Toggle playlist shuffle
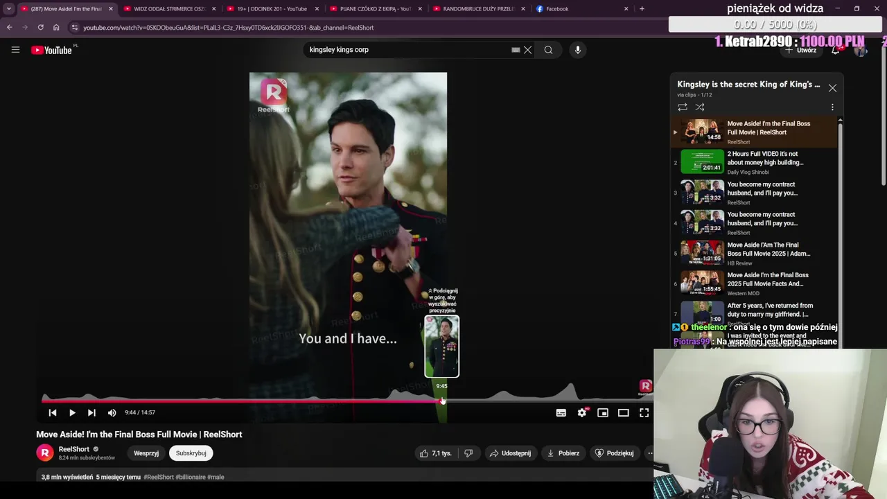 (x=700, y=107)
